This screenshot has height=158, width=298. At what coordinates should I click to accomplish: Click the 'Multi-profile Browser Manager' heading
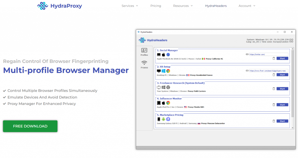coord(66,70)
